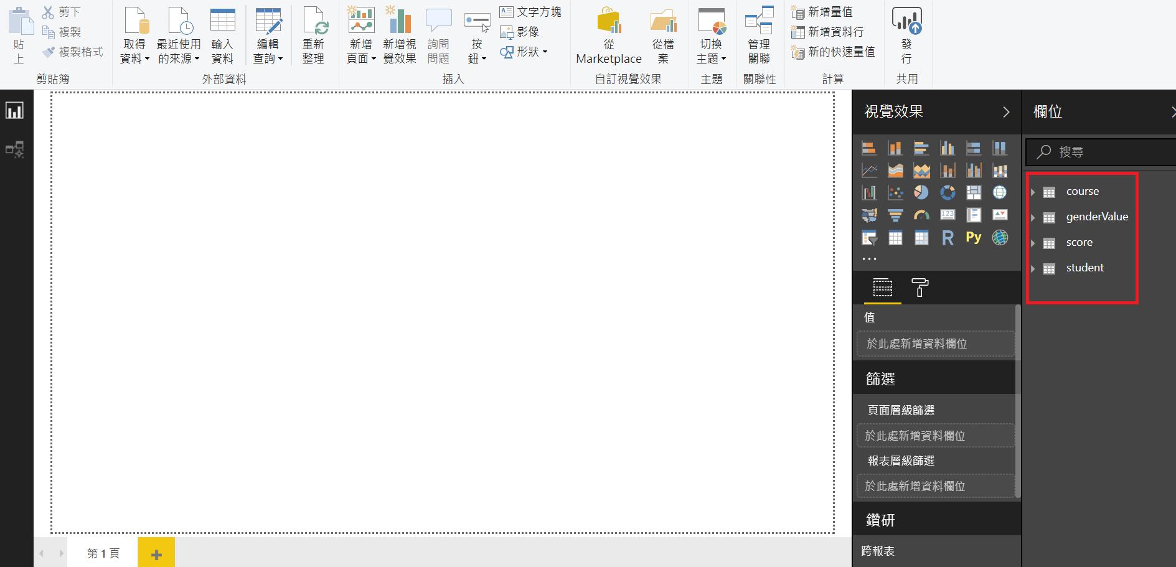The height and width of the screenshot is (567, 1176).
Task: Open the 形狀 dropdown
Action: (524, 52)
